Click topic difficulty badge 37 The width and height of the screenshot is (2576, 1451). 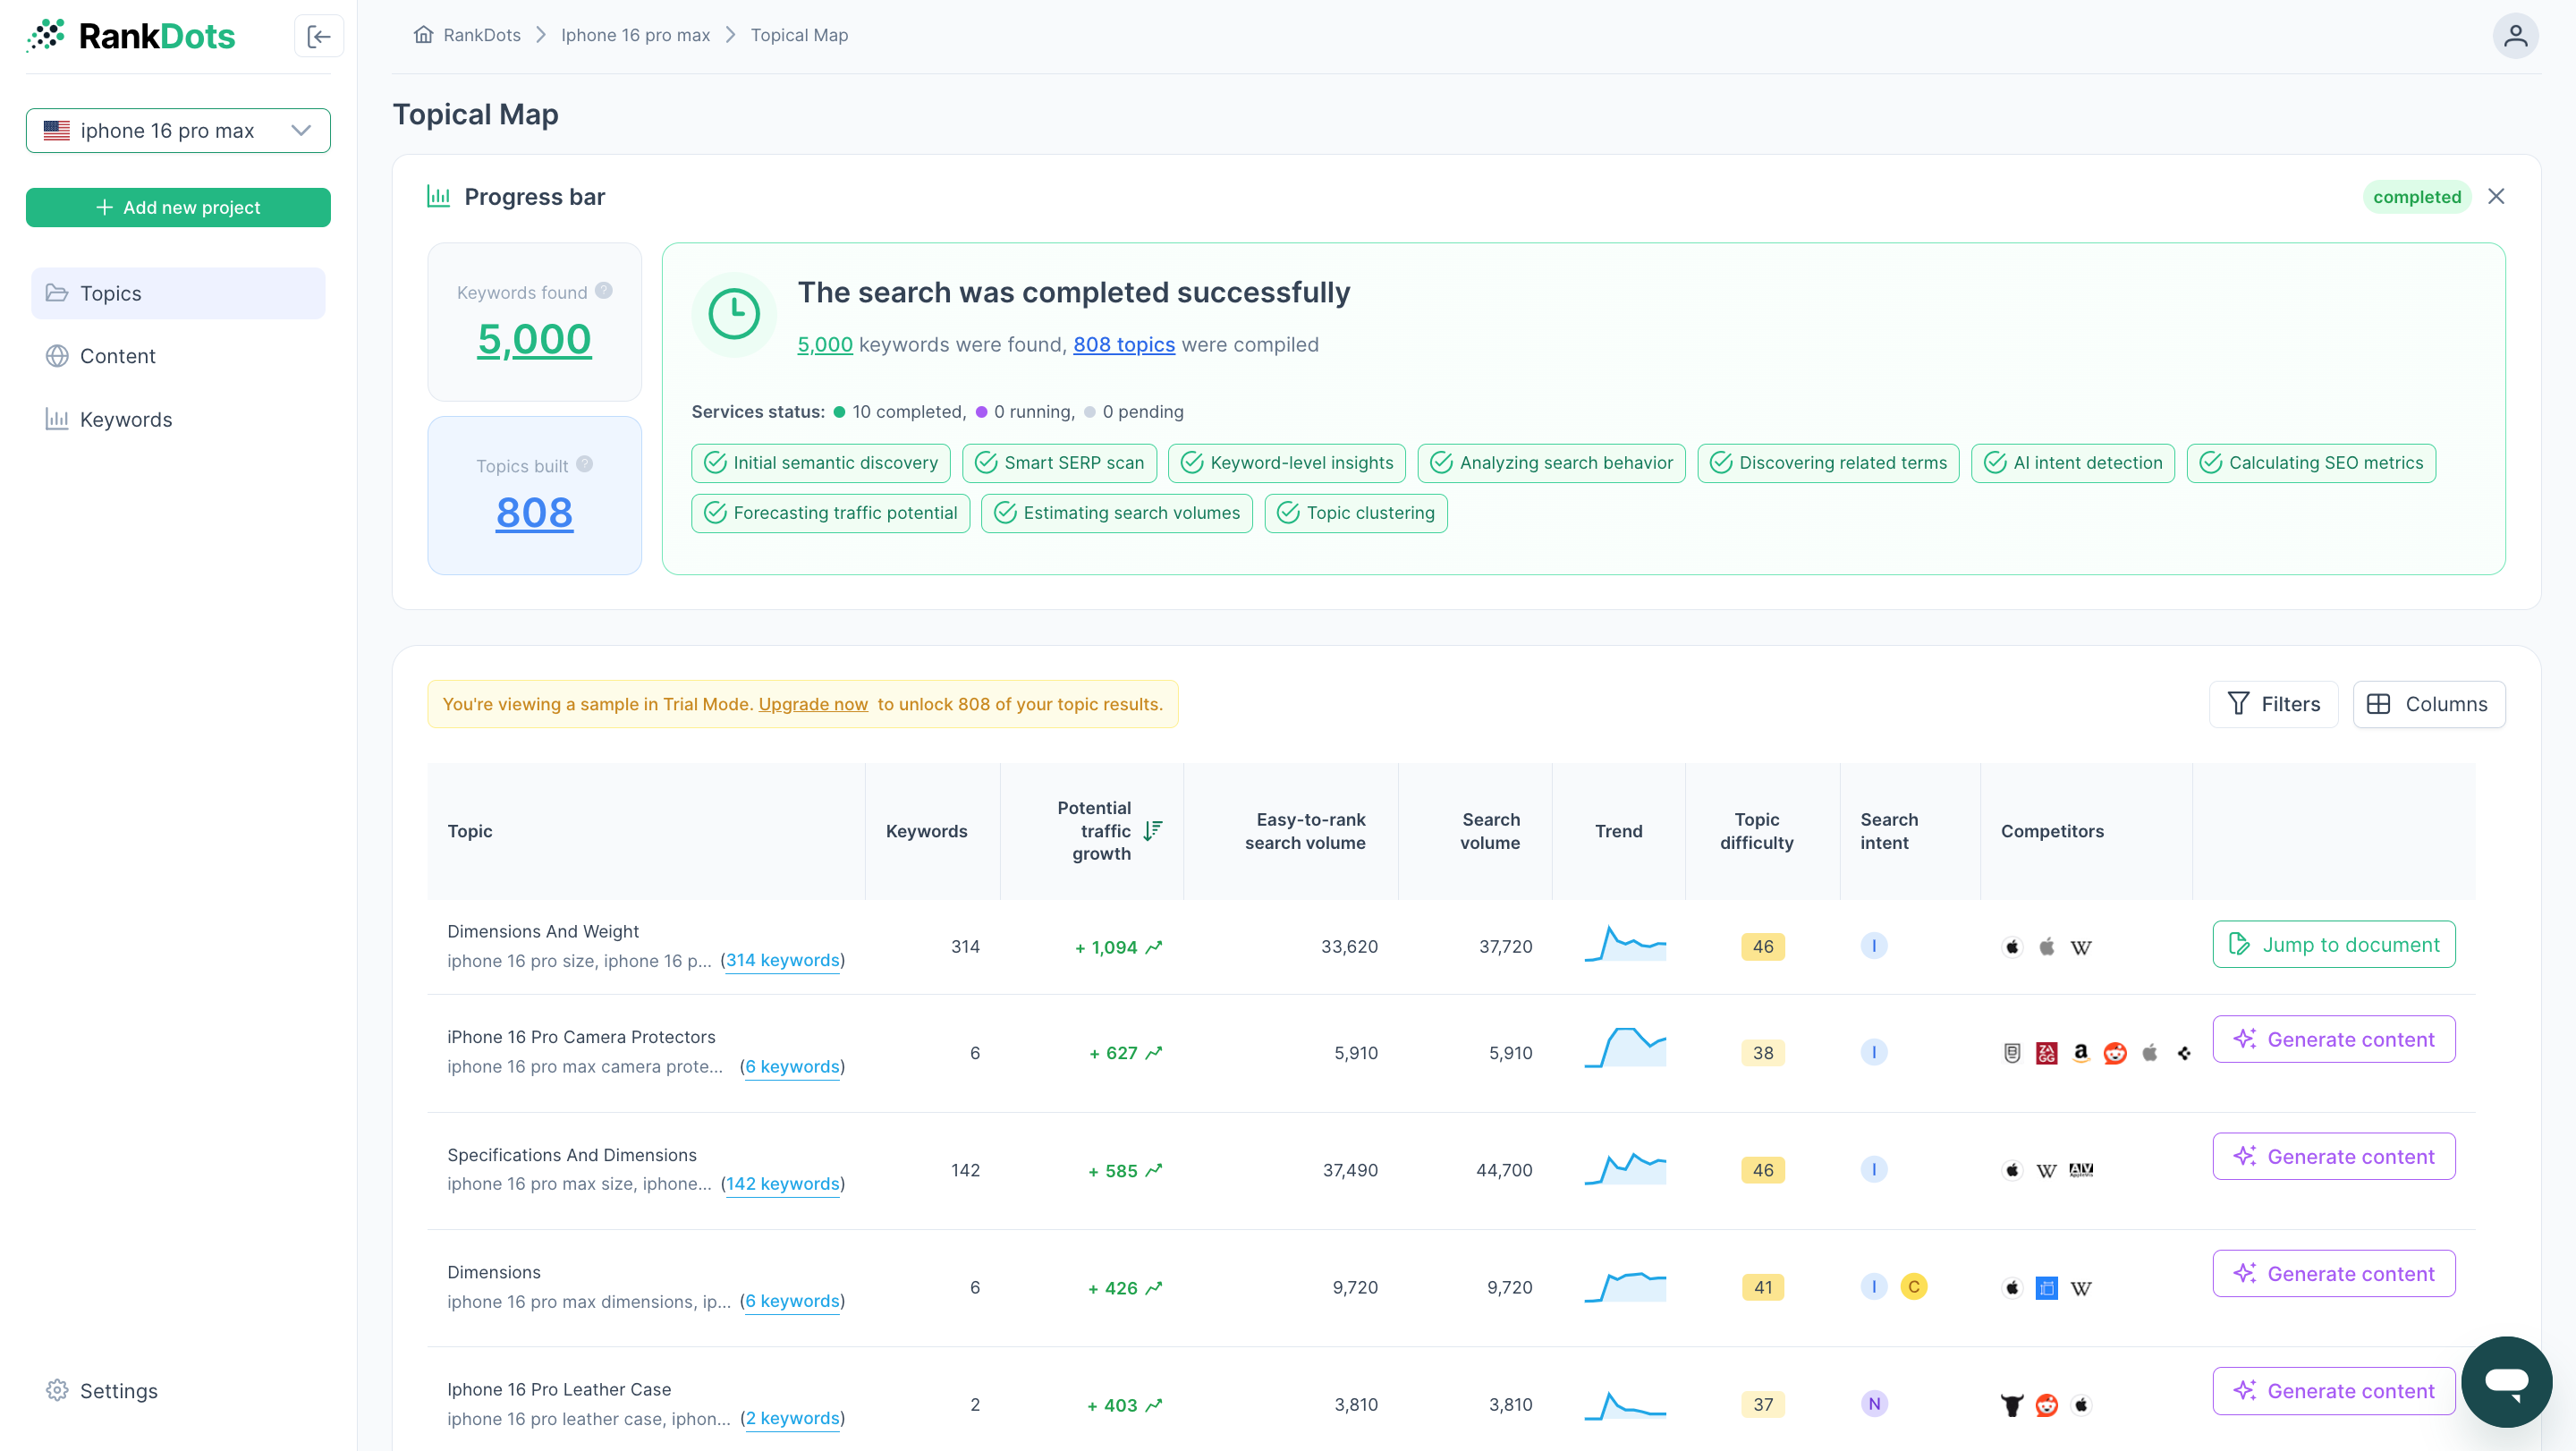tap(1762, 1405)
